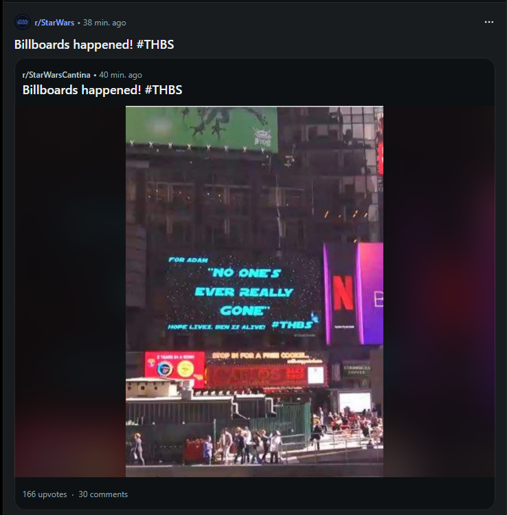Click the "No one's ever really gone" billboard
The image size is (507, 515).
pyautogui.click(x=243, y=294)
